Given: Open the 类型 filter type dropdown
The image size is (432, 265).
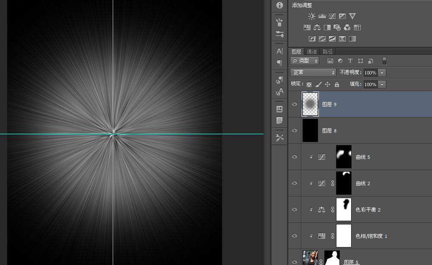Looking at the screenshot, I should coord(305,61).
